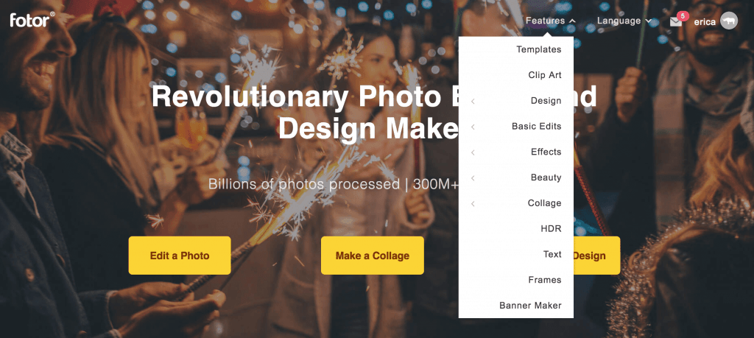Viewport: 754px width, 338px height.
Task: Expand the Design submenu chevron
Action: pyautogui.click(x=473, y=101)
